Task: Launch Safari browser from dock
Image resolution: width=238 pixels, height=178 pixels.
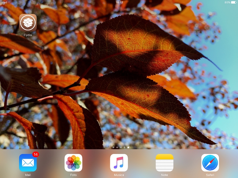Action: coord(210,163)
